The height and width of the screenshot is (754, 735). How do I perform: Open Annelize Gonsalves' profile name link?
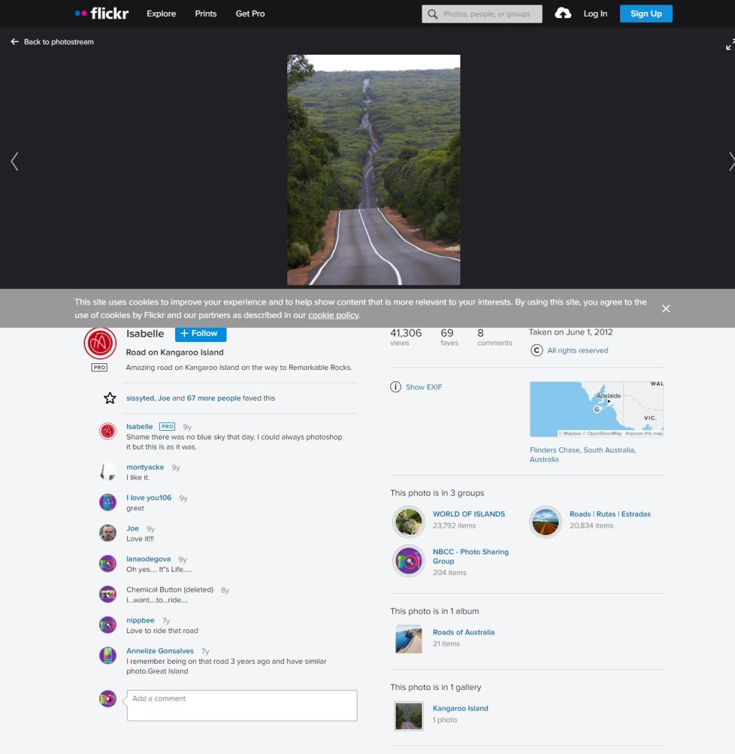tap(160, 651)
